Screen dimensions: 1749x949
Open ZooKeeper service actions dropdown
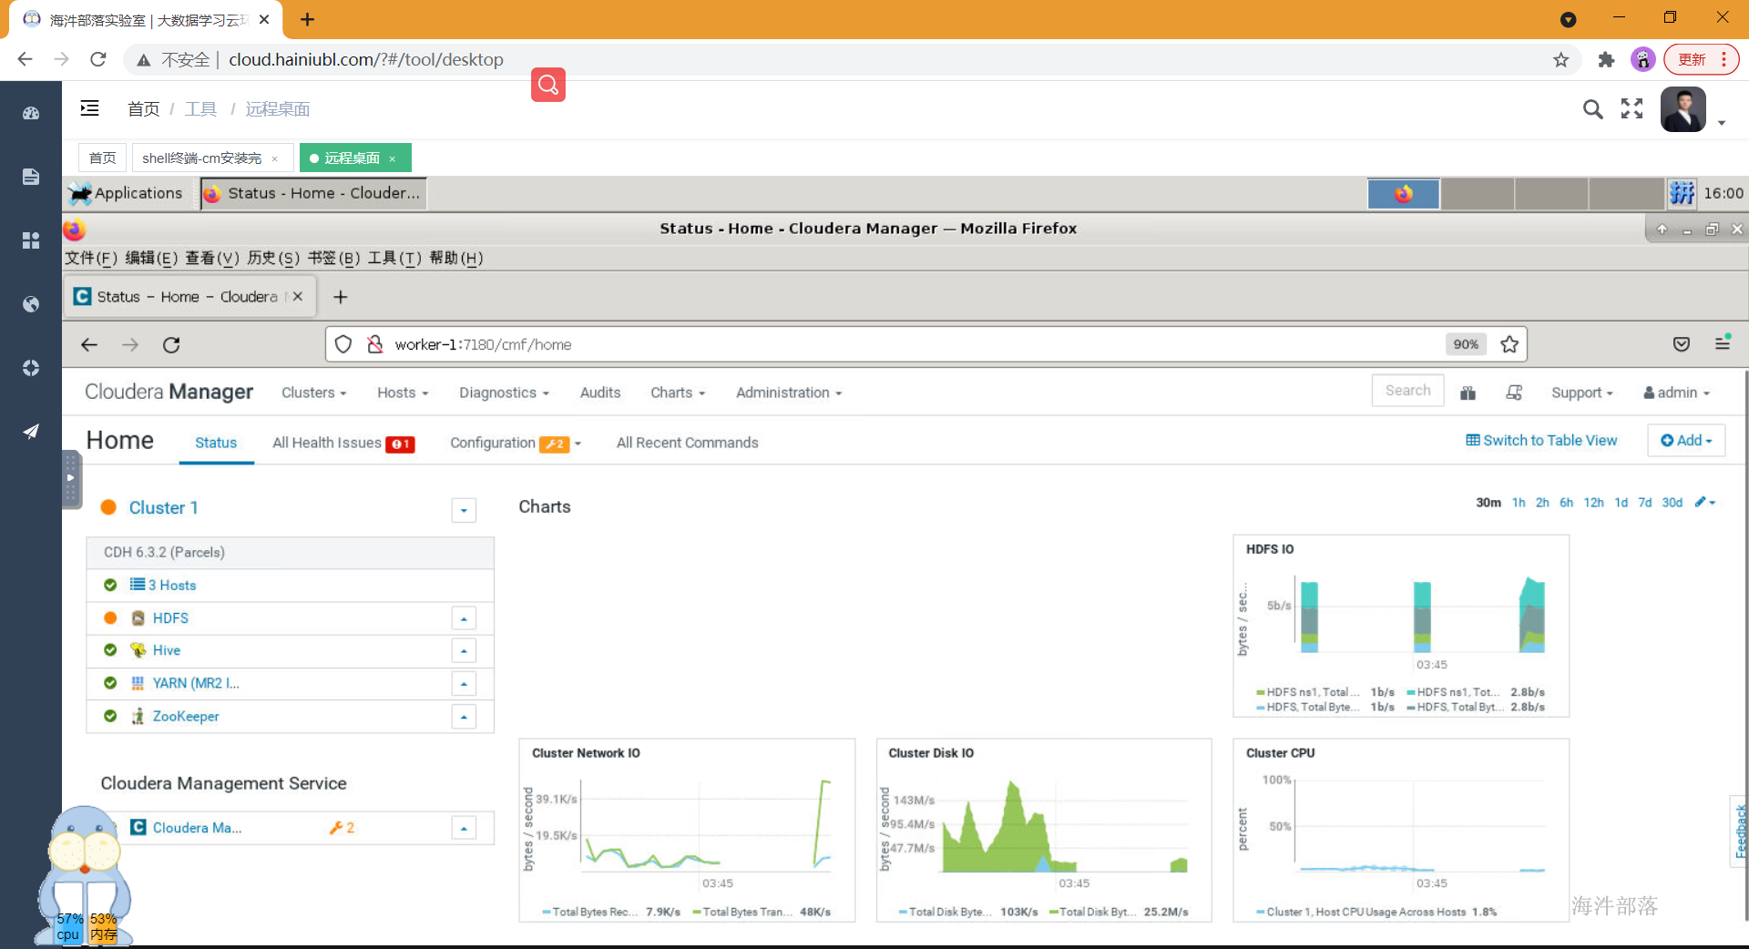pyautogui.click(x=464, y=717)
